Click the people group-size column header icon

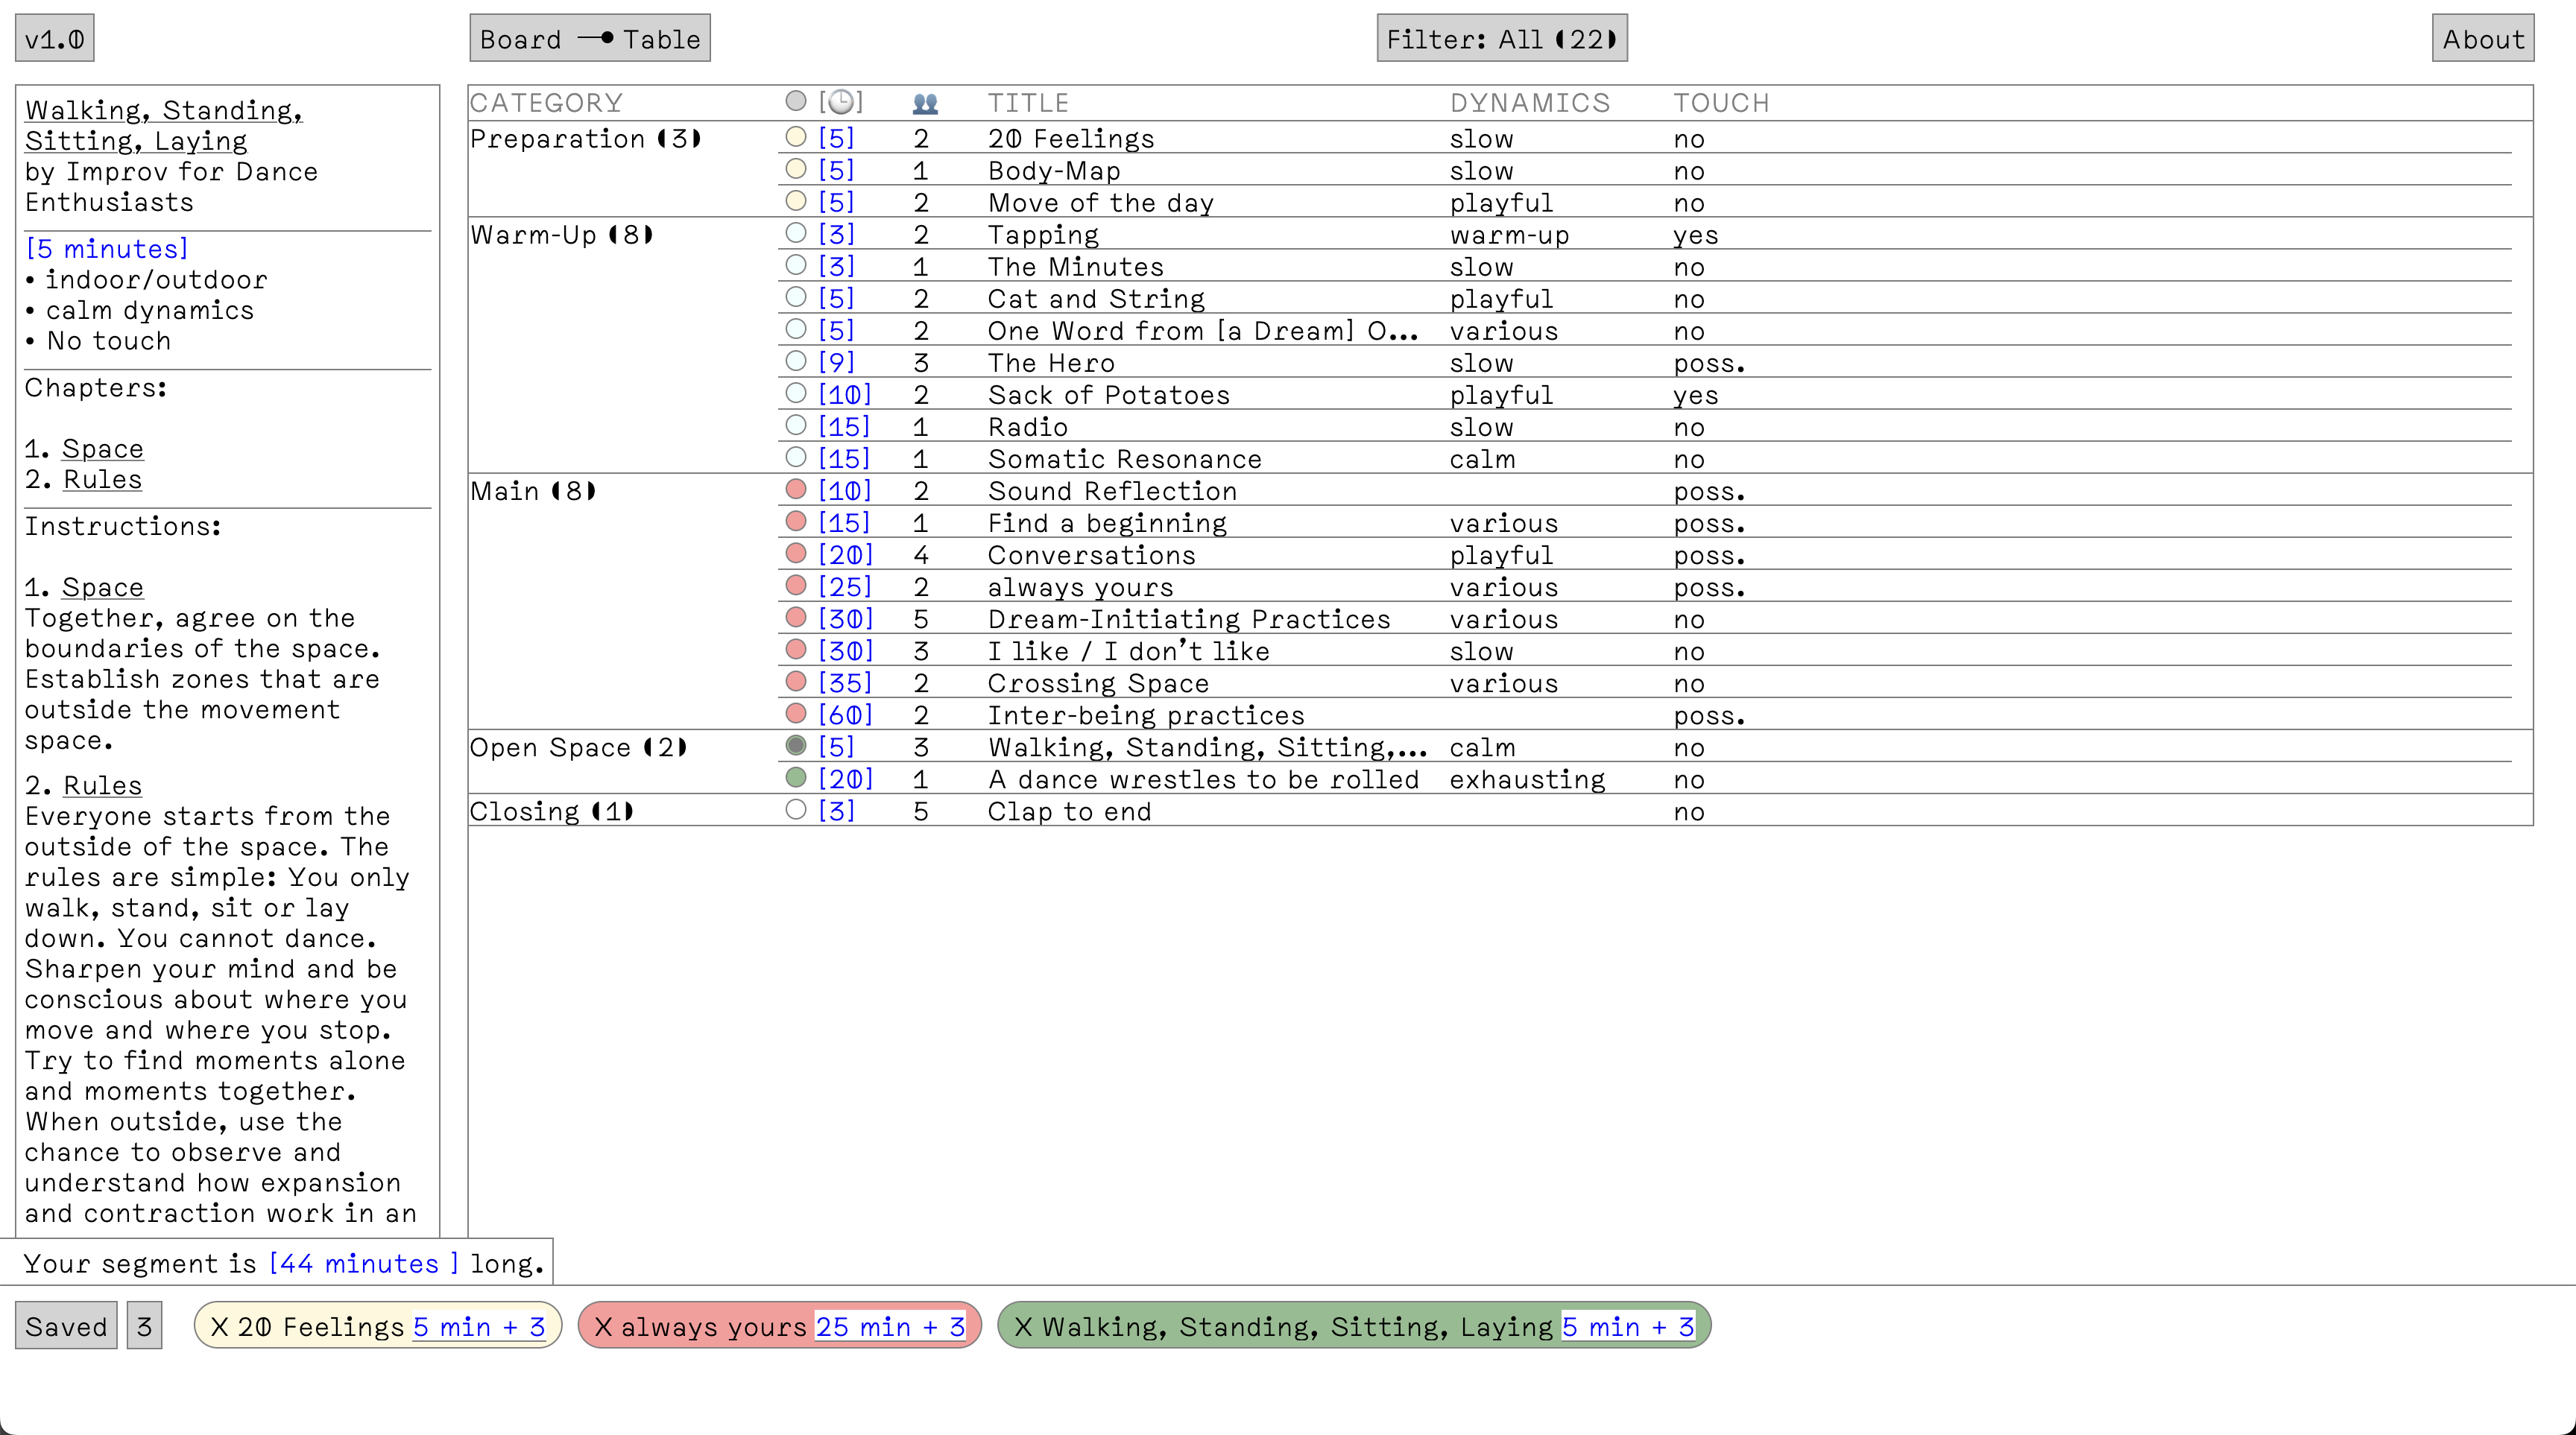pos(925,103)
